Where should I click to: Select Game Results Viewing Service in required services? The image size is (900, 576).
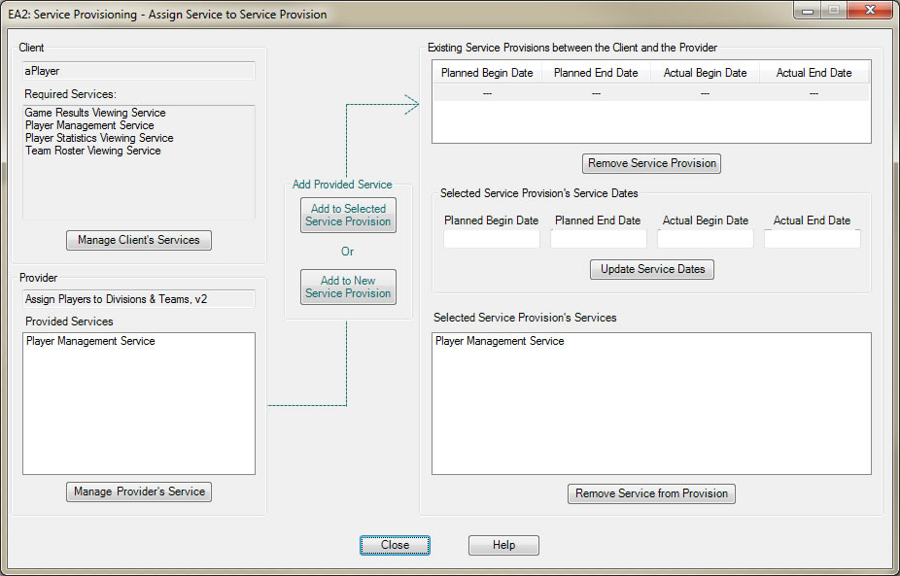tap(95, 113)
